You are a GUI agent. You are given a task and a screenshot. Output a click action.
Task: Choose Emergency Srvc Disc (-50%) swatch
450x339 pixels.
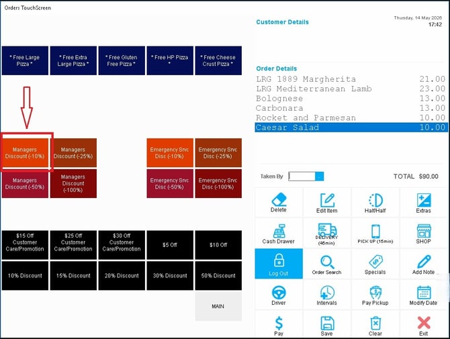pos(170,183)
